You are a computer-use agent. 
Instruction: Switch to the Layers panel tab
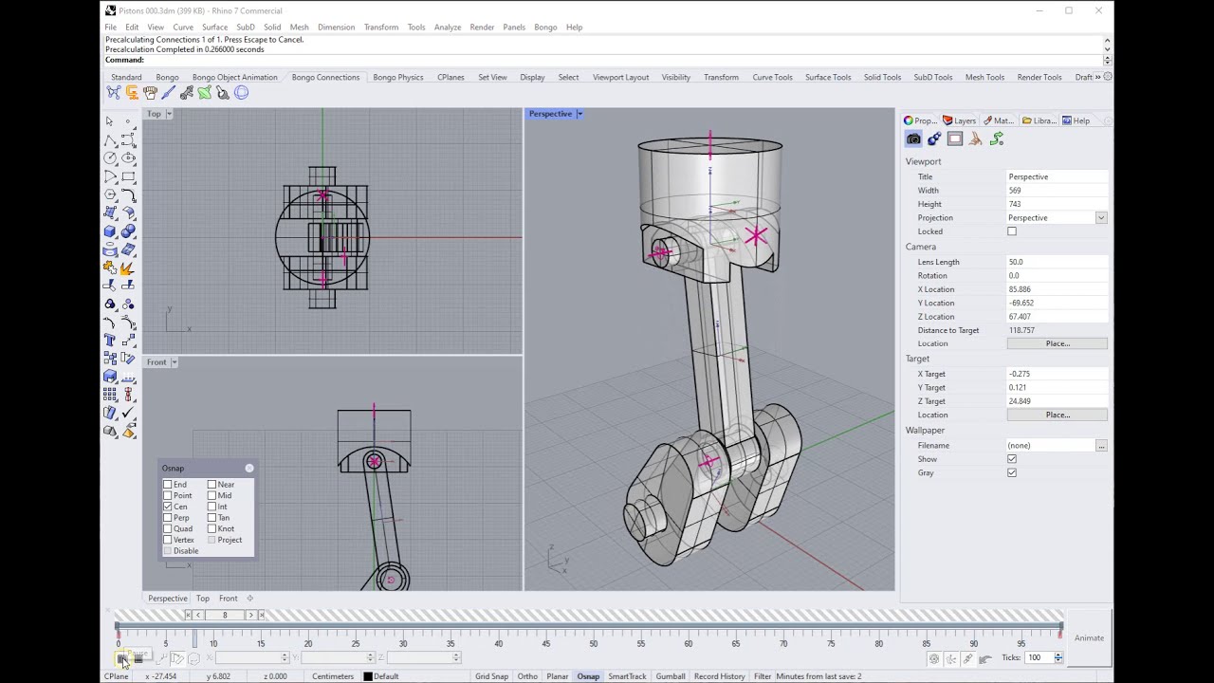[x=960, y=120]
